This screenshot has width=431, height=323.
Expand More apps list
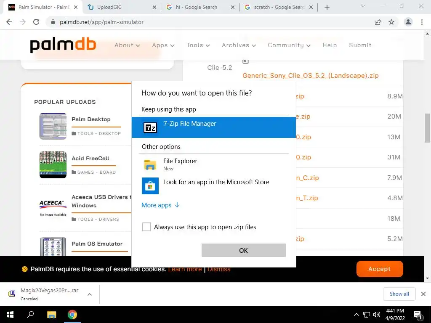(160, 205)
